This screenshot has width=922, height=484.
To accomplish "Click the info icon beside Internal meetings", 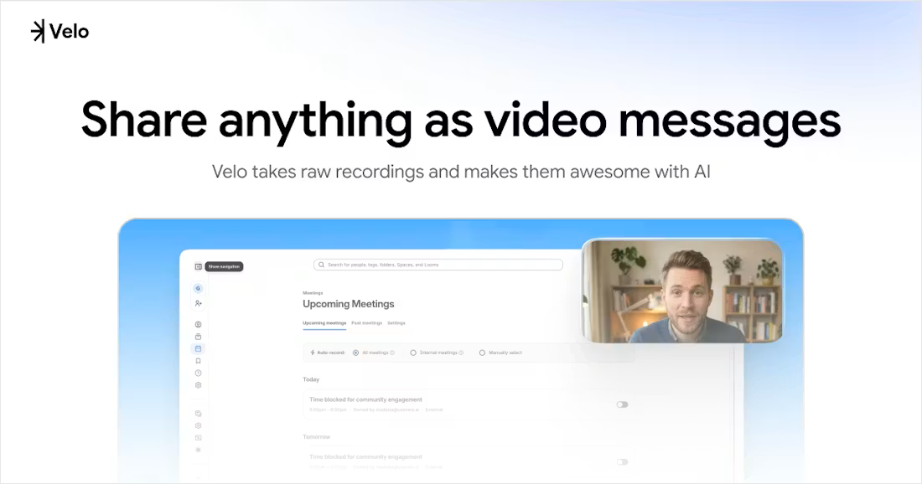I will [x=461, y=353].
